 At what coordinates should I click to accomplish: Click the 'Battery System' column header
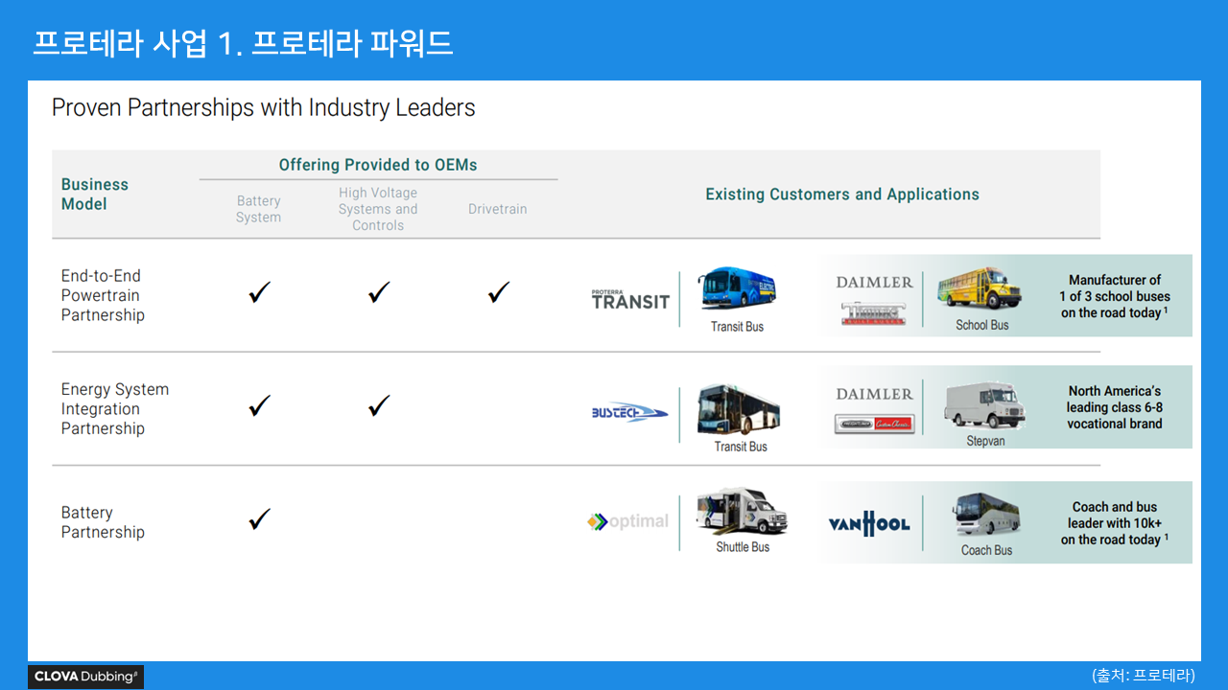click(259, 209)
